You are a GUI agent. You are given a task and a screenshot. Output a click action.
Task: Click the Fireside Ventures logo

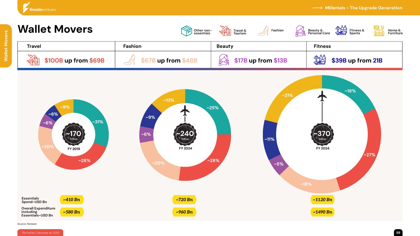coord(39,8)
